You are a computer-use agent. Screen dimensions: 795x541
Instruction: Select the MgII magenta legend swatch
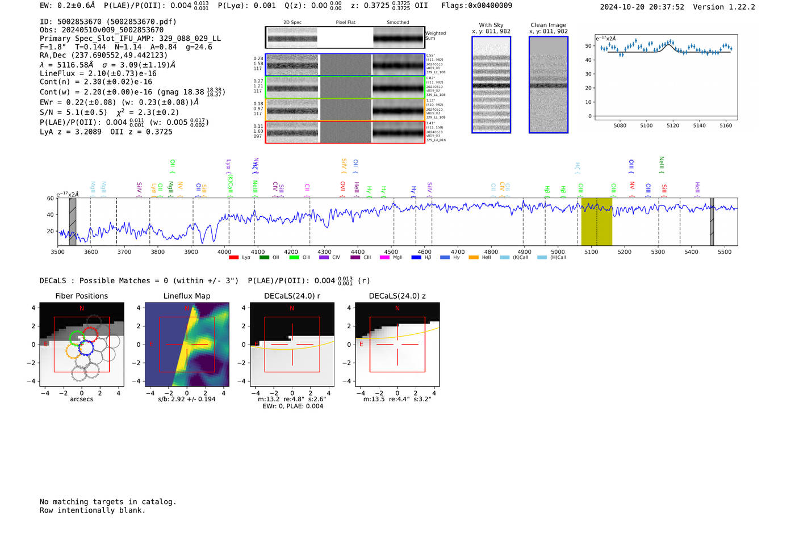pyautogui.click(x=385, y=258)
